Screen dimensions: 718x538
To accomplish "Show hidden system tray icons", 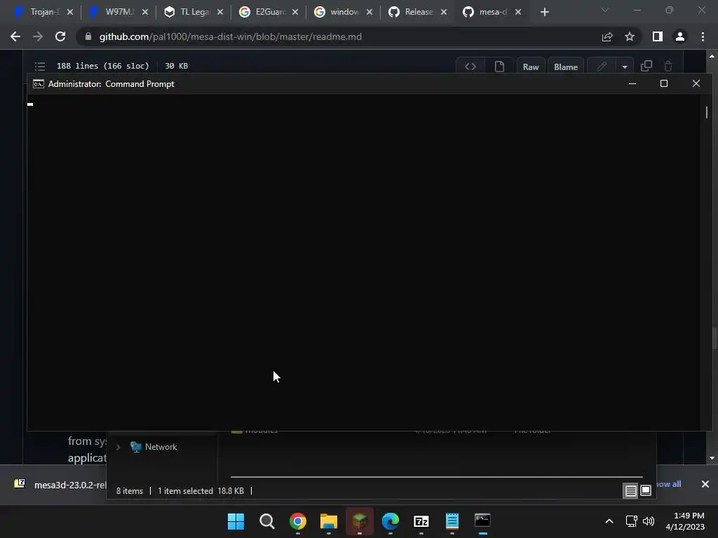I will point(609,521).
